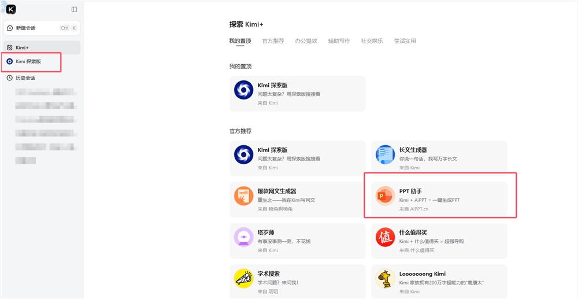Click Kimi 探索版 icon under 官方推荐

(x=244, y=154)
